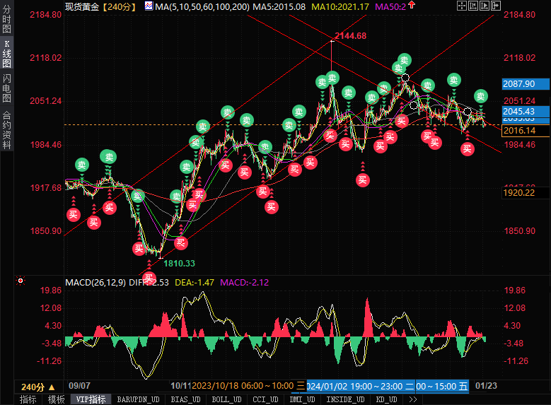Open the BOLL_UD indicator tab
The width and height of the screenshot is (551, 405).
point(221,399)
